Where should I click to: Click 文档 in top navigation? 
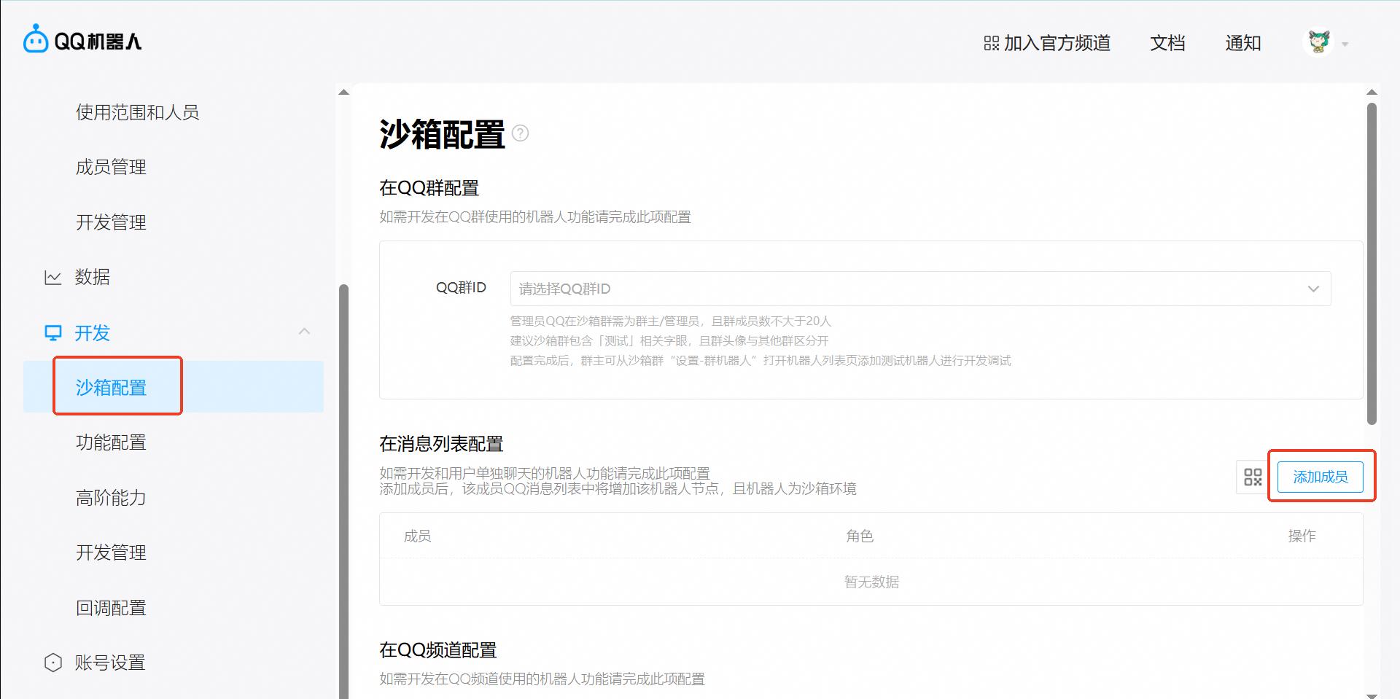[x=1167, y=43]
